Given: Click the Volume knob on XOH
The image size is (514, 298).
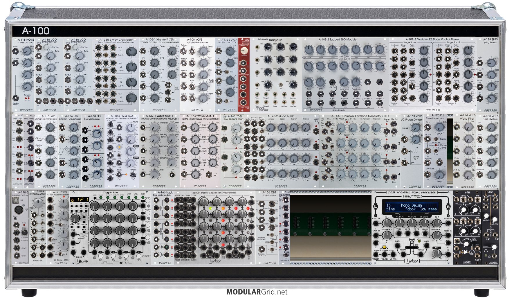Looking at the screenshot, I should pos(495,247).
